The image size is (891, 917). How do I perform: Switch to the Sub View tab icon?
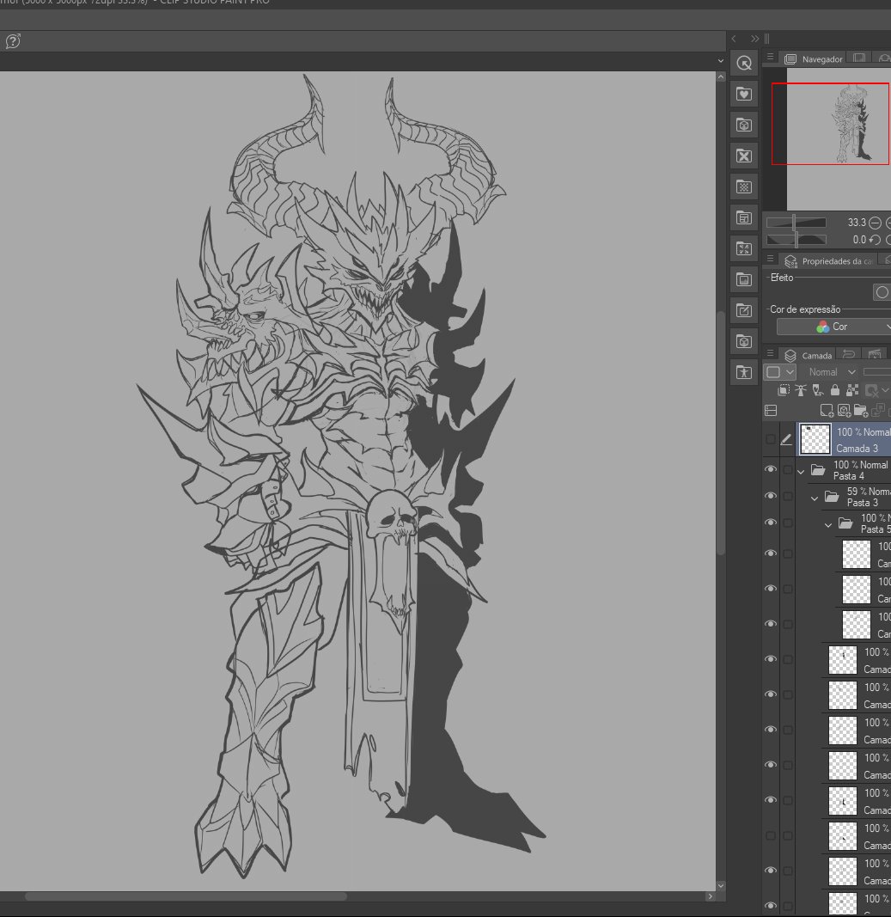coord(859,58)
